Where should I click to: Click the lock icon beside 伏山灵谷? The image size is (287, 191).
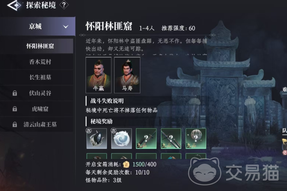[x=15, y=93]
